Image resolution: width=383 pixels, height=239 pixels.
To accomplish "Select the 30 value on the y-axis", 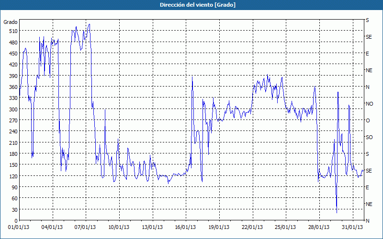I will pyautogui.click(x=14, y=210).
